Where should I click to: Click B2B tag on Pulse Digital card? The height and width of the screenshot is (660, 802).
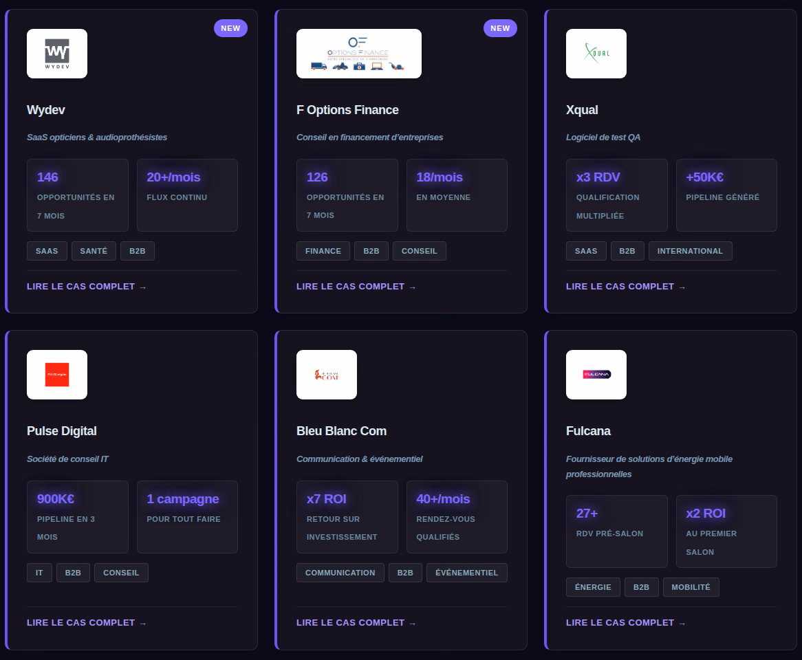click(73, 573)
